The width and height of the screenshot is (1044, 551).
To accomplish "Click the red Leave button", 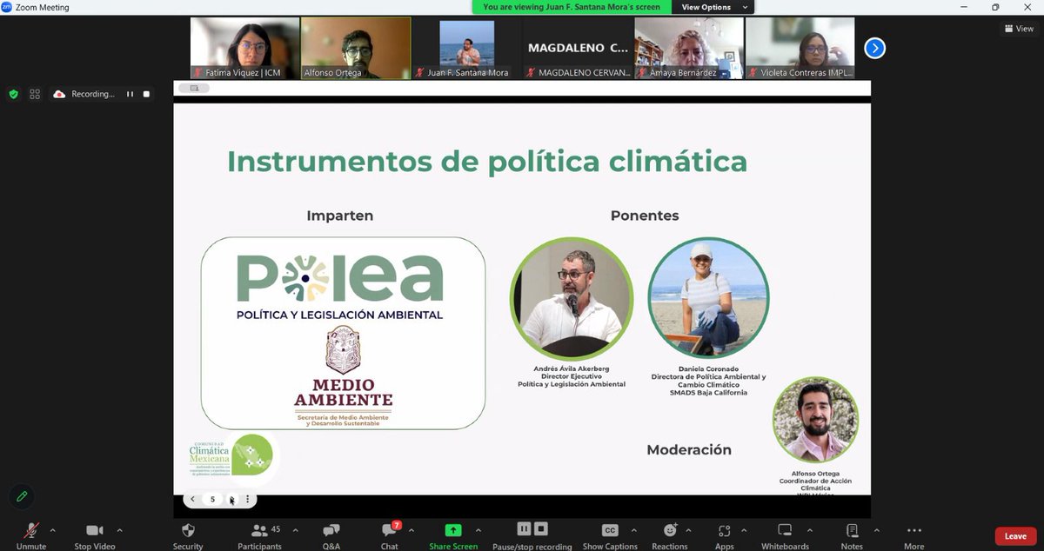I will (1014, 536).
